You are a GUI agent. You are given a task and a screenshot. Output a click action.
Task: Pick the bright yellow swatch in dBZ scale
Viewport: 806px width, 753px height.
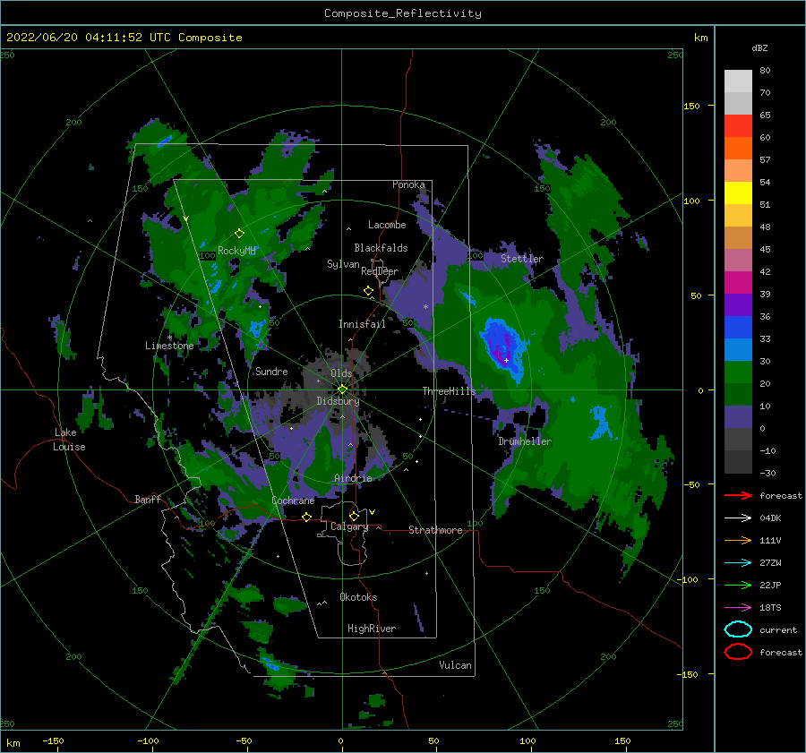click(x=738, y=193)
